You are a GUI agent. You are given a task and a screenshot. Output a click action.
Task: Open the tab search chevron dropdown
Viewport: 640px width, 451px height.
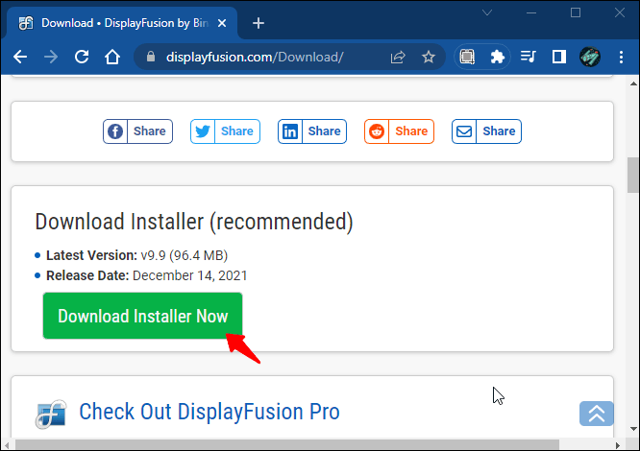[487, 12]
